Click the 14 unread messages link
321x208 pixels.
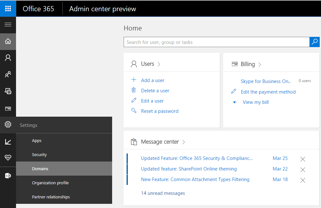pos(163,193)
